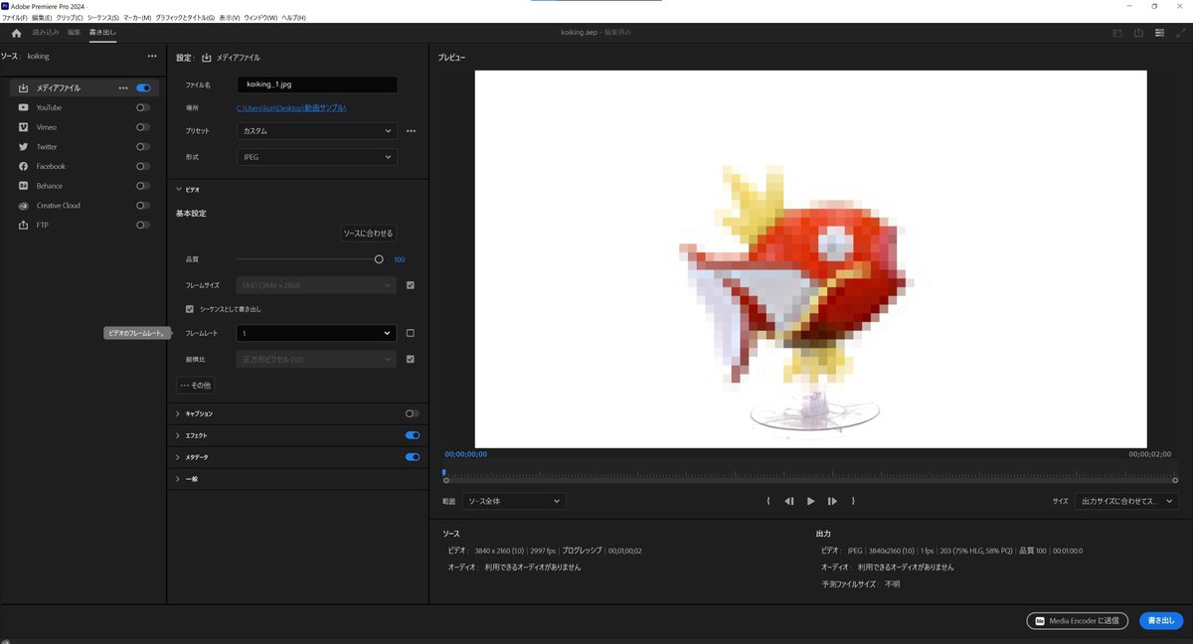This screenshot has height=644, width=1193.
Task: Turn off the メタデータ toggle
Action: pos(412,457)
